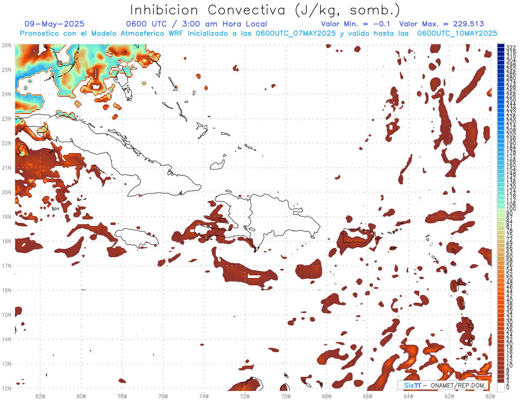Viewport: 521px width, 402px height.
Task: Click the 66W longitude label
Action: click(x=368, y=396)
